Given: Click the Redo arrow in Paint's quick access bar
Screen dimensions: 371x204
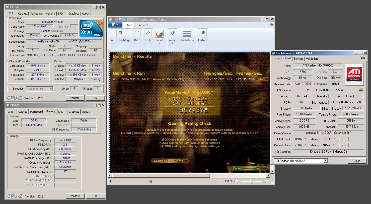Looking at the screenshot, I should [130, 19].
